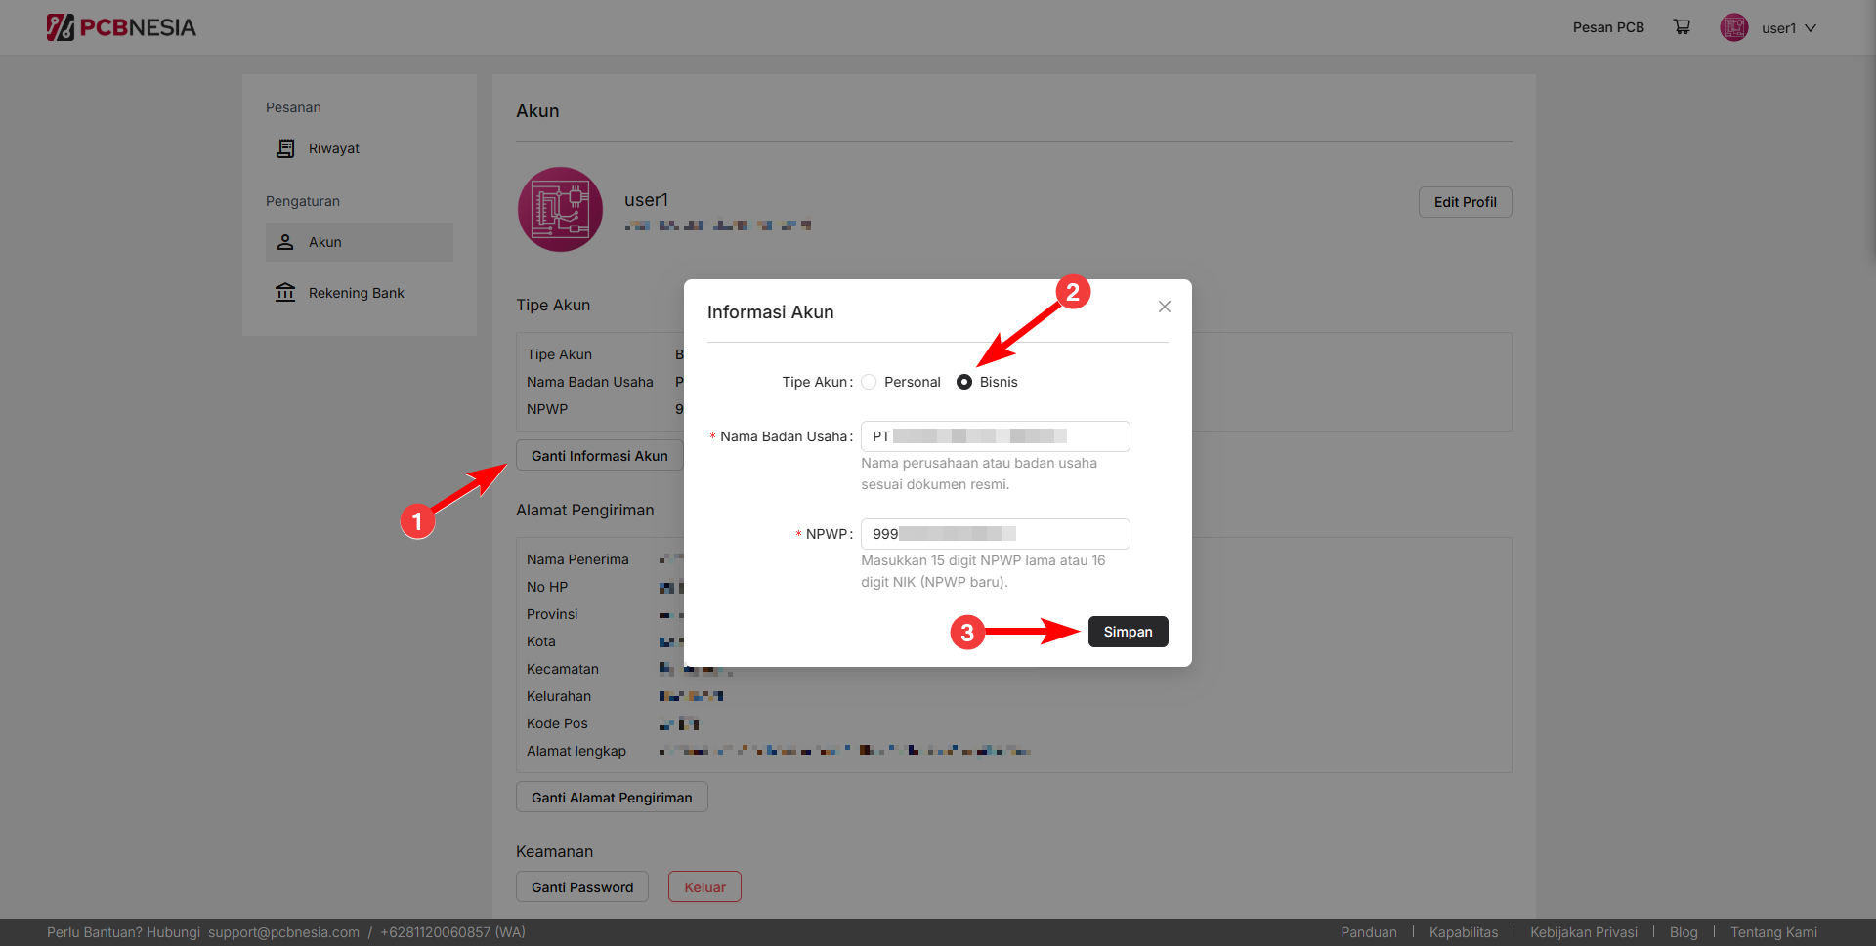The image size is (1876, 946).
Task: Click the Edit Profil button
Action: coord(1465,202)
